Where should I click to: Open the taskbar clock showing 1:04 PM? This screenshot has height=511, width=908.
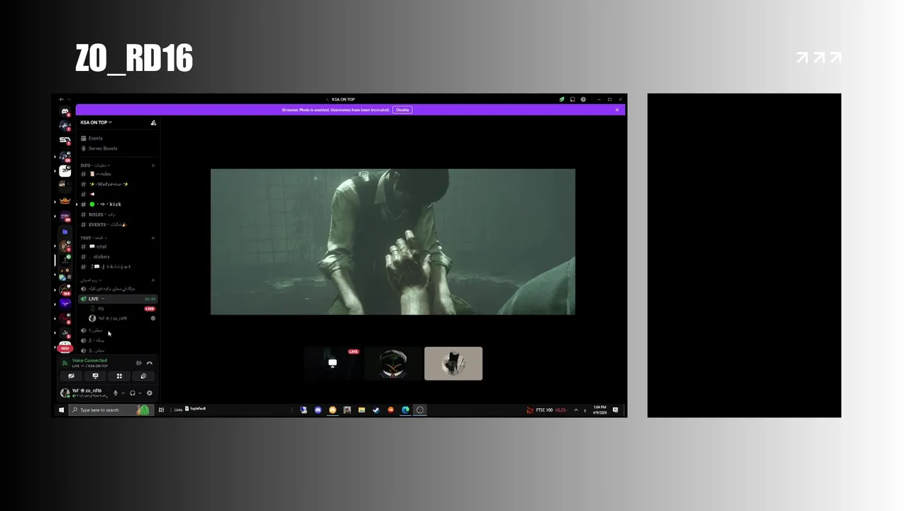pyautogui.click(x=599, y=410)
